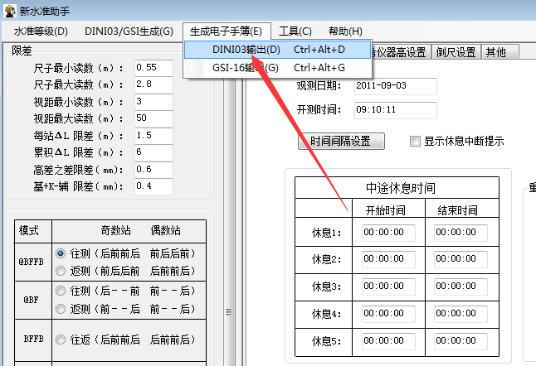
Task: Enable the 显示休息中断提示 checkbox
Action: pos(416,141)
